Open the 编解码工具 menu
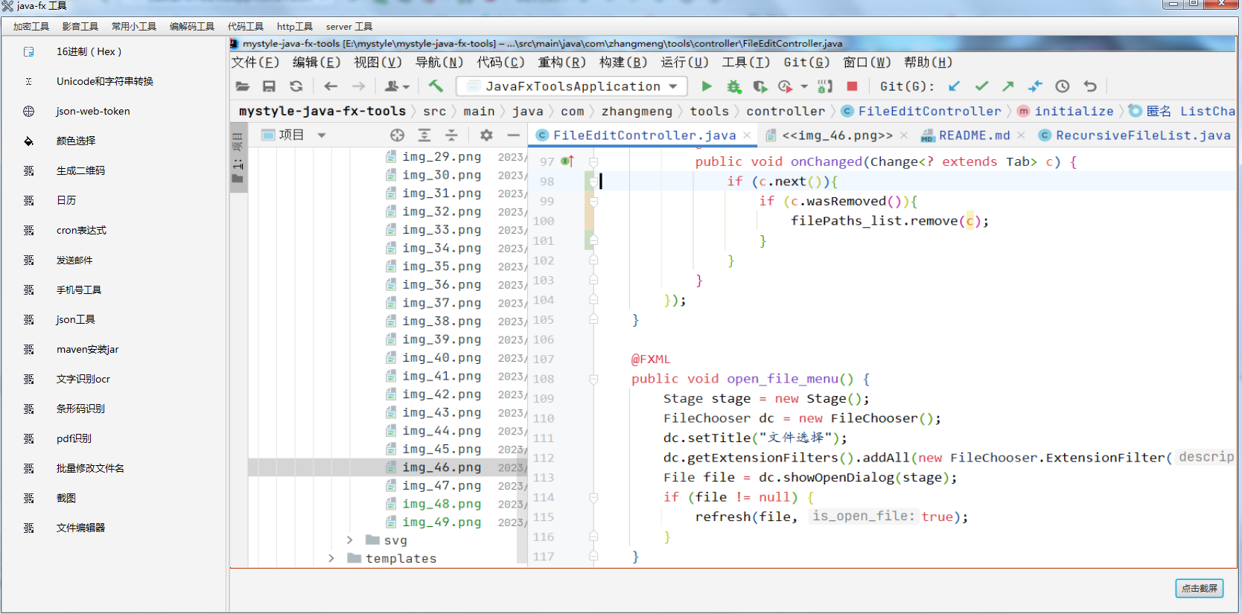Screen dimensions: 1242x614 (191, 27)
